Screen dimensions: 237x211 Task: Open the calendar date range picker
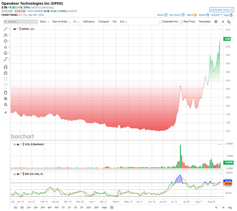(x=112, y=208)
